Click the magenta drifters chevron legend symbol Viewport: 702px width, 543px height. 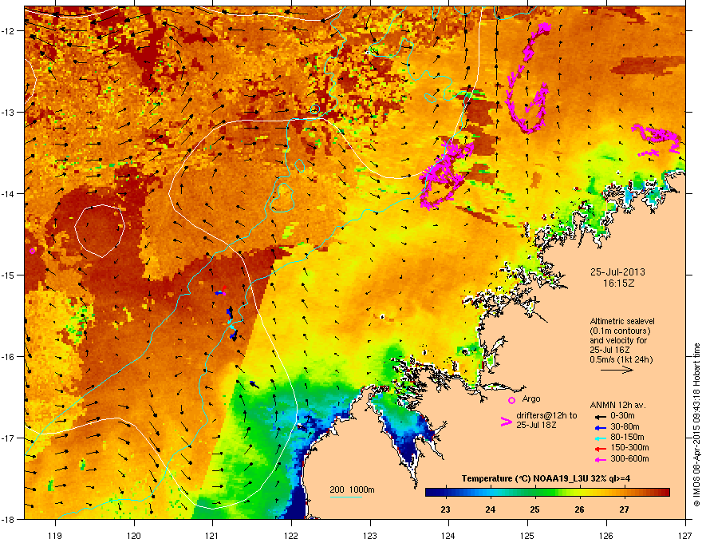506,422
